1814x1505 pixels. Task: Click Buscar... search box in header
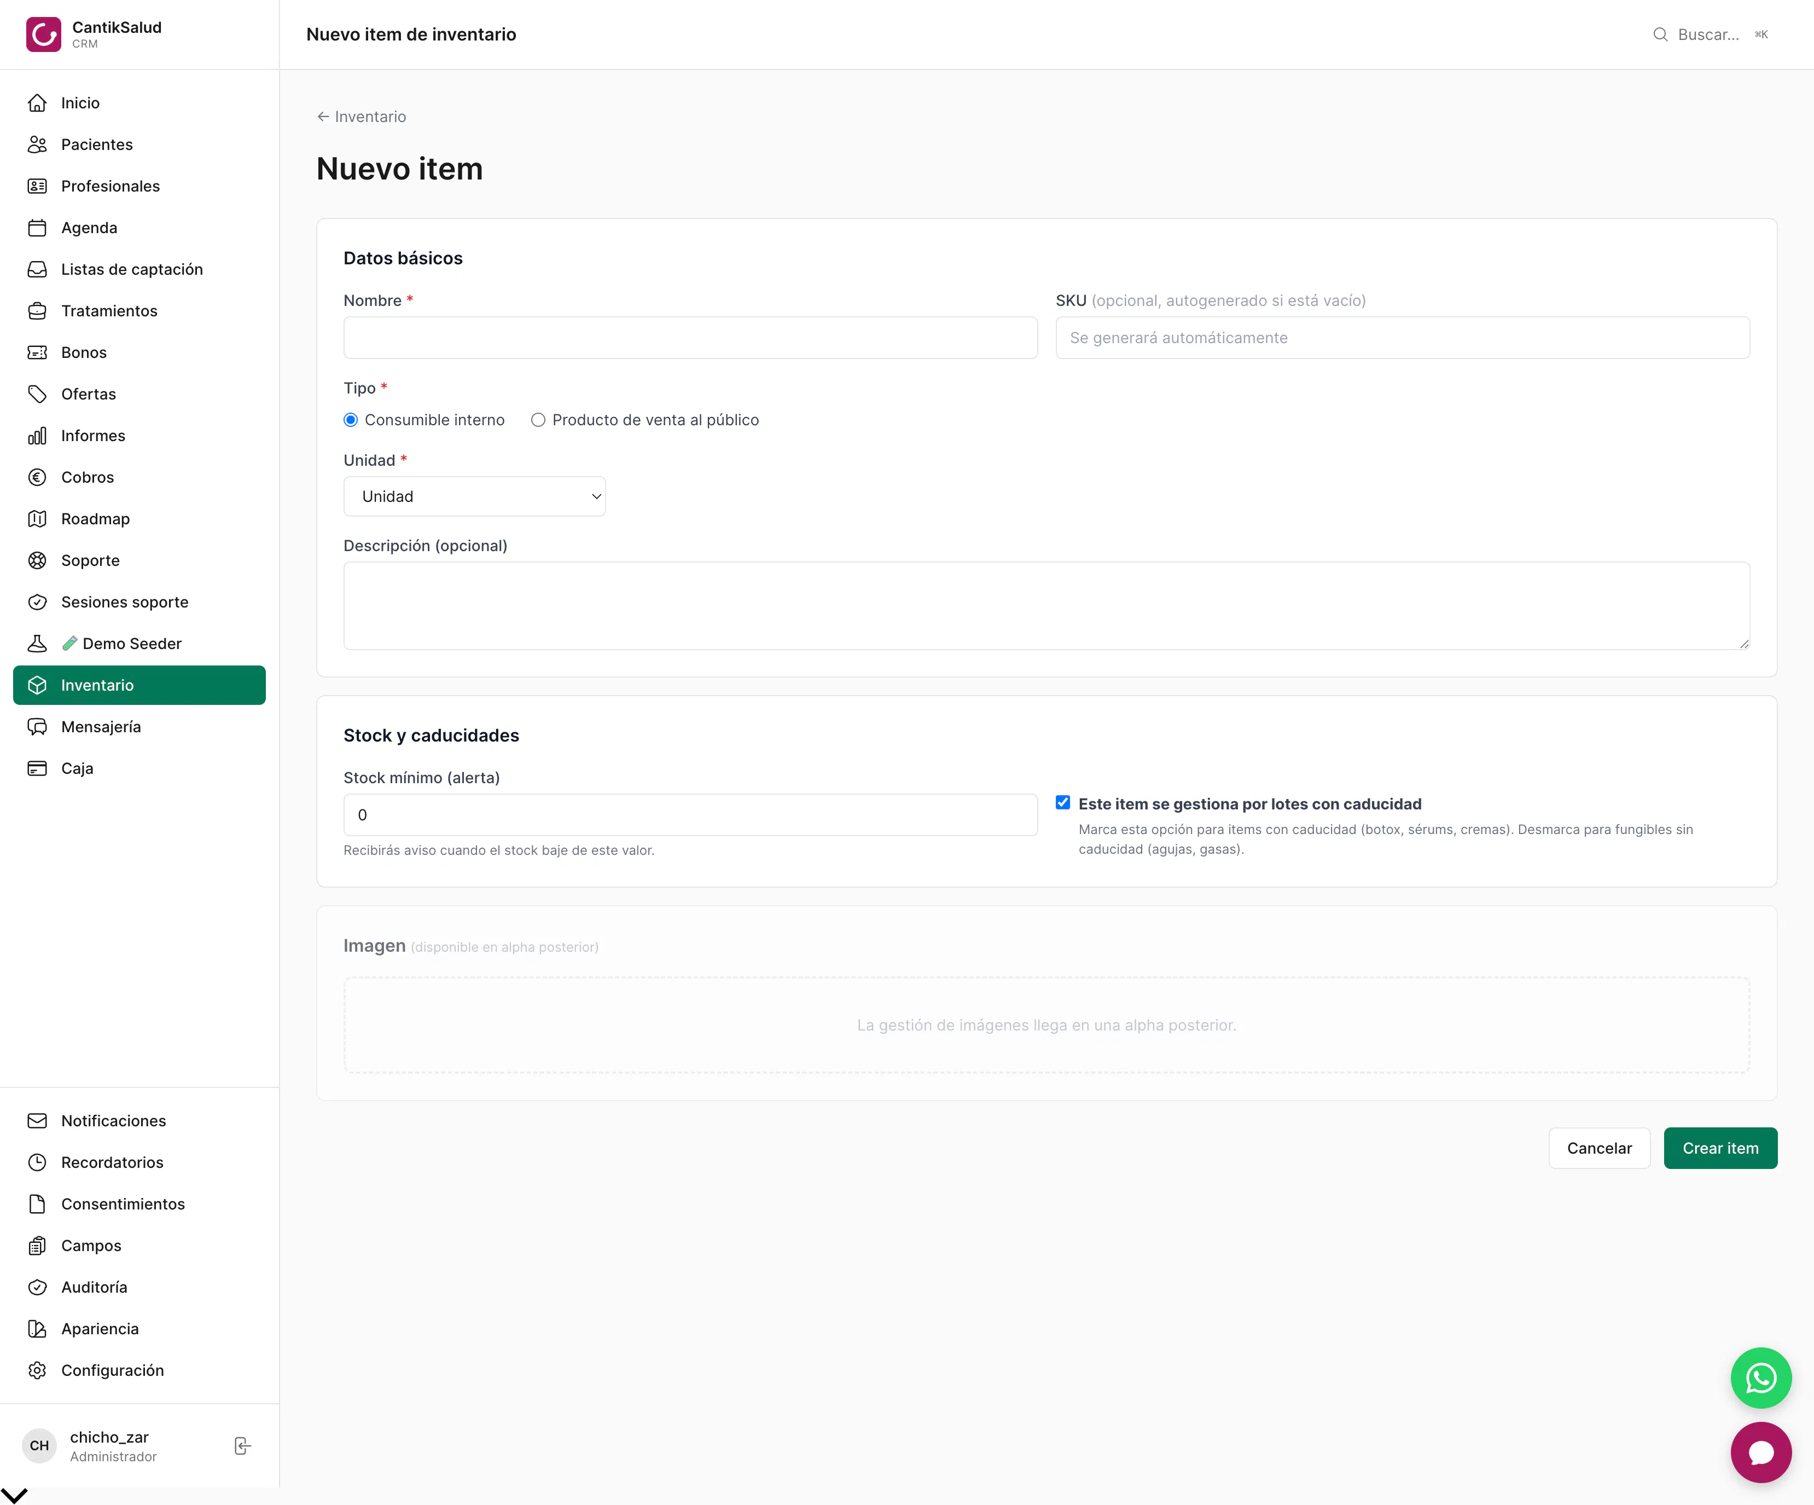1711,34
